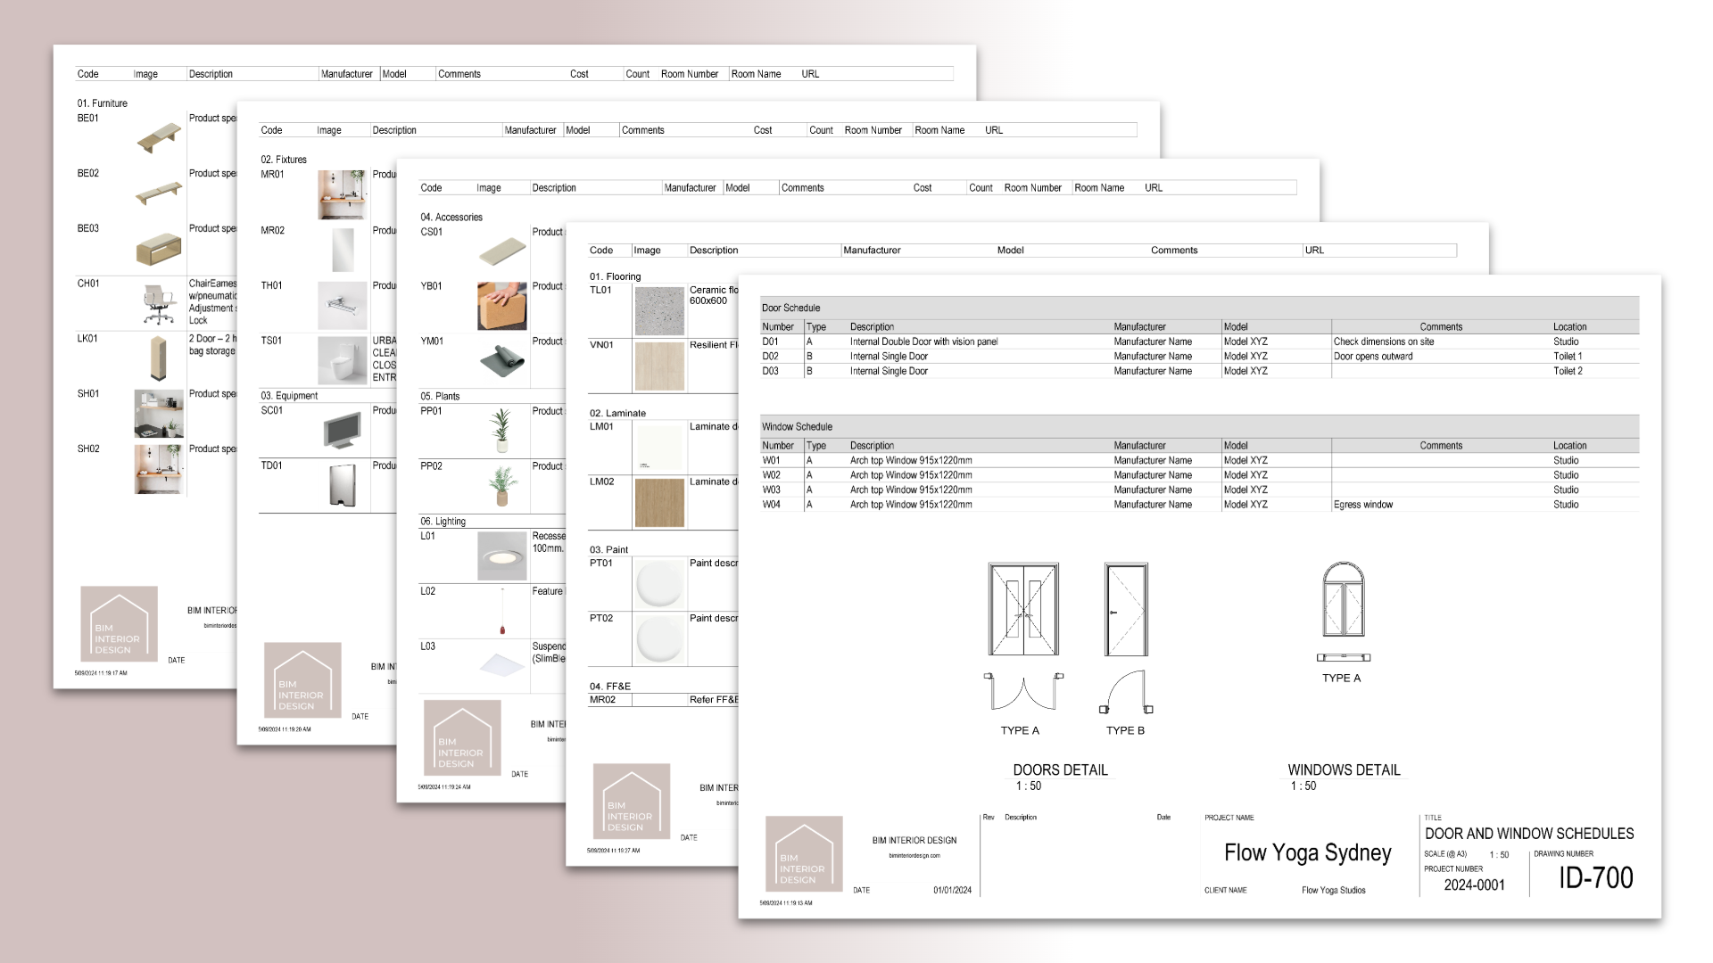
Task: Click the recessed downlight L01 image
Action: pyautogui.click(x=502, y=556)
